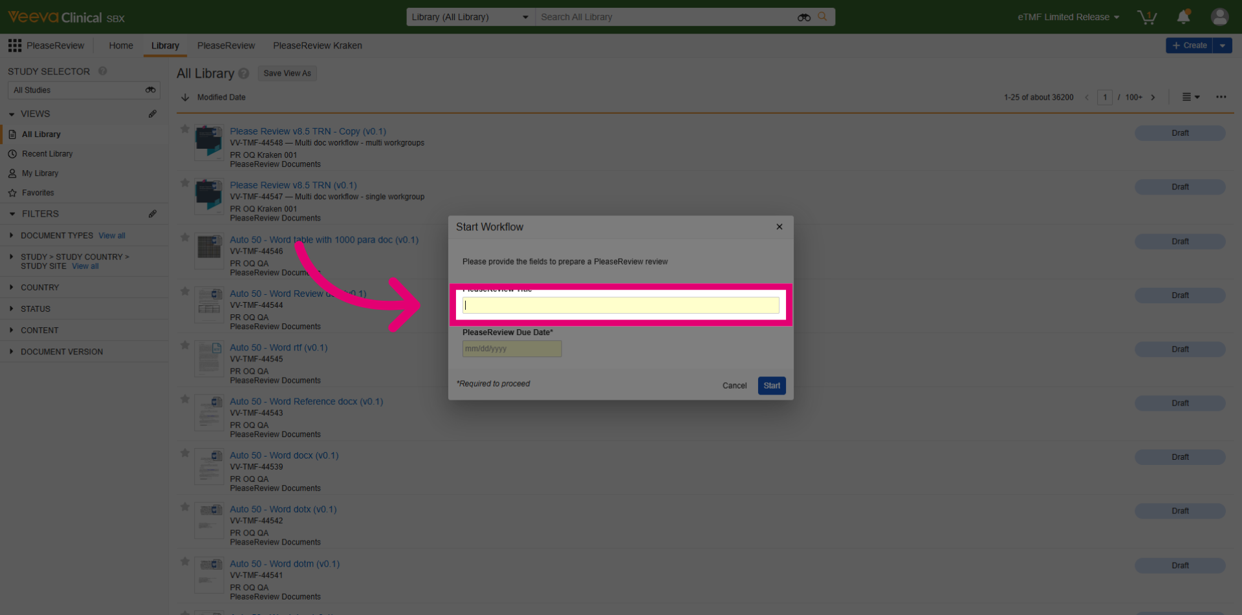This screenshot has height=615, width=1242.
Task: Select Recent Library view
Action: pyautogui.click(x=47, y=154)
